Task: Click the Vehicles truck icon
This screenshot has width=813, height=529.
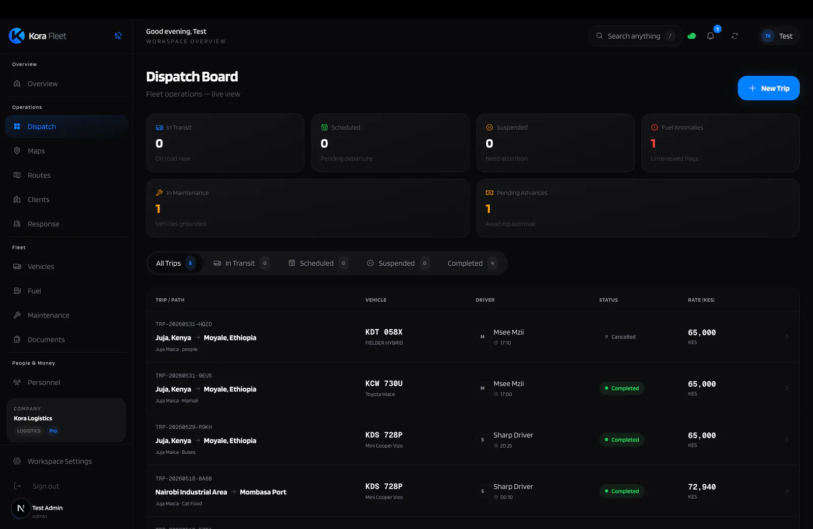Action: [x=17, y=267]
